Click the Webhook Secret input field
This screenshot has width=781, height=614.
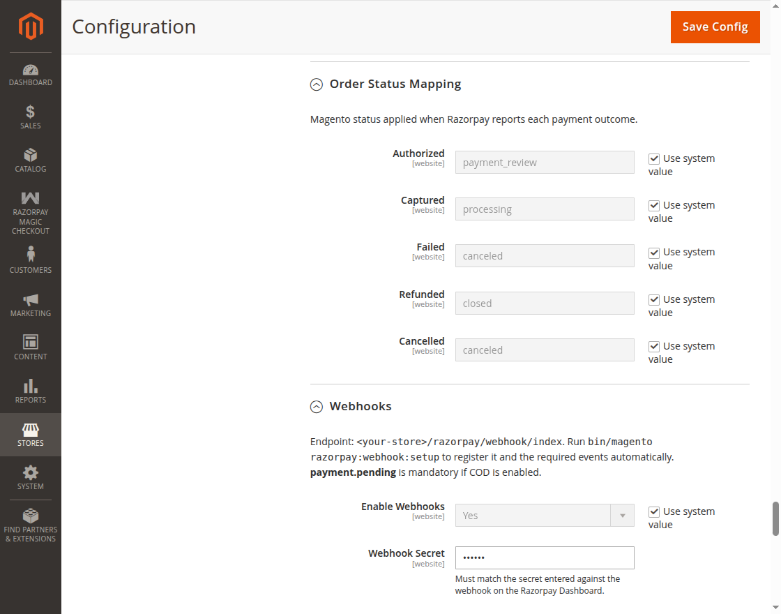click(x=545, y=557)
